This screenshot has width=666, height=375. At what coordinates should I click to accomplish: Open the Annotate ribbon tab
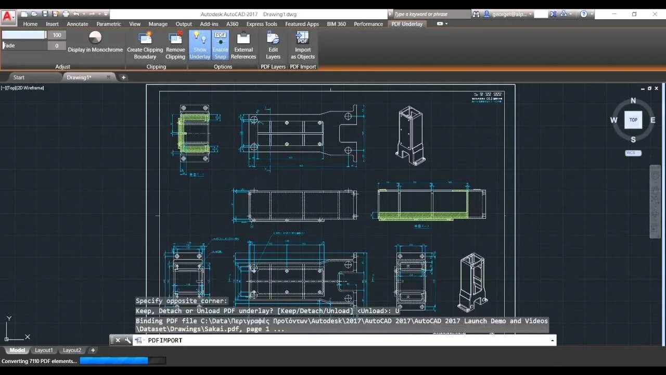[x=78, y=24]
